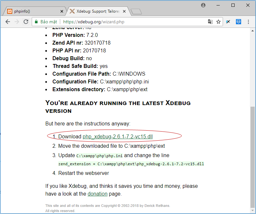Select the Xdebug: Support tab

coord(98,11)
